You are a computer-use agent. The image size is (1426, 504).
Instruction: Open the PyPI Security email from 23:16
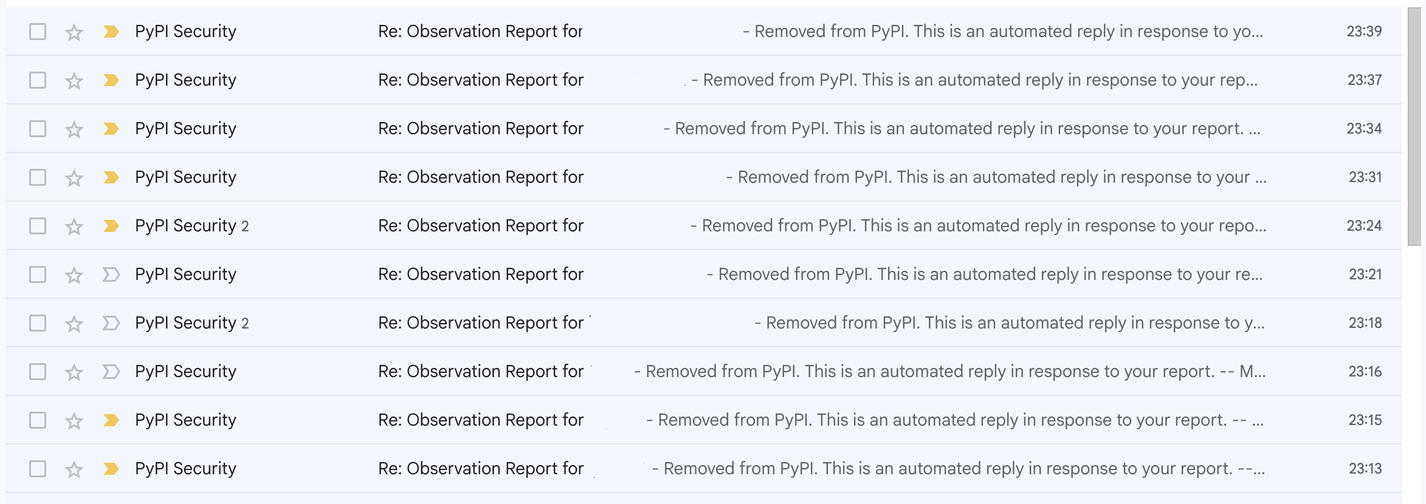[x=704, y=372]
